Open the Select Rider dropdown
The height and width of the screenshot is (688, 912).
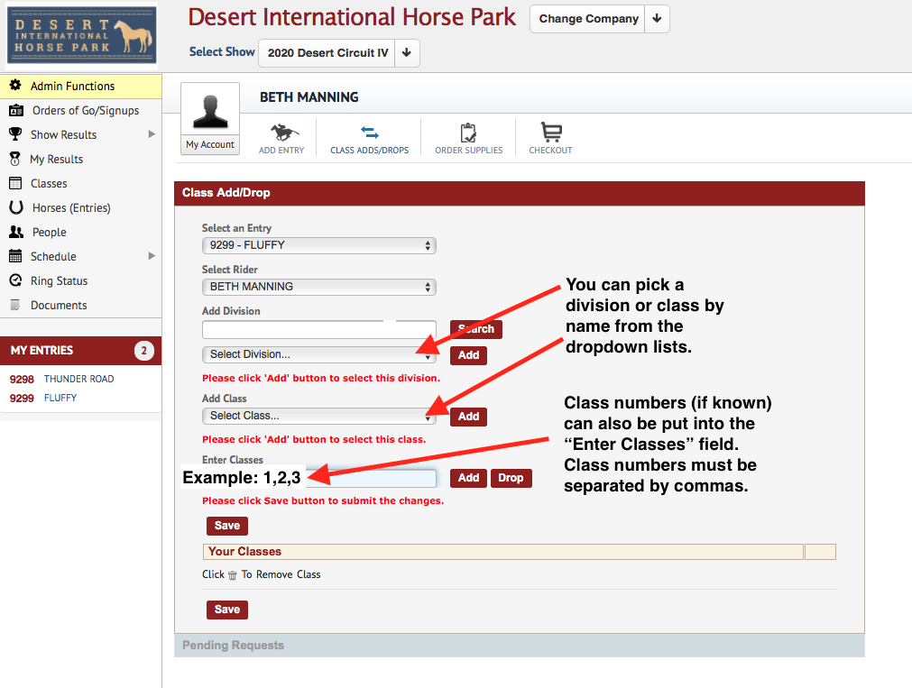pyautogui.click(x=318, y=287)
